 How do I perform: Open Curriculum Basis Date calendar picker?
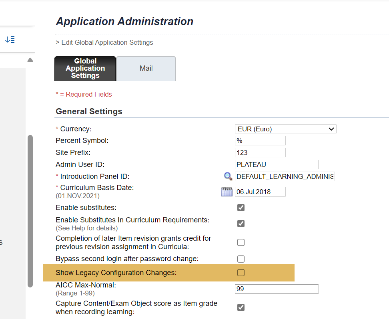click(227, 192)
